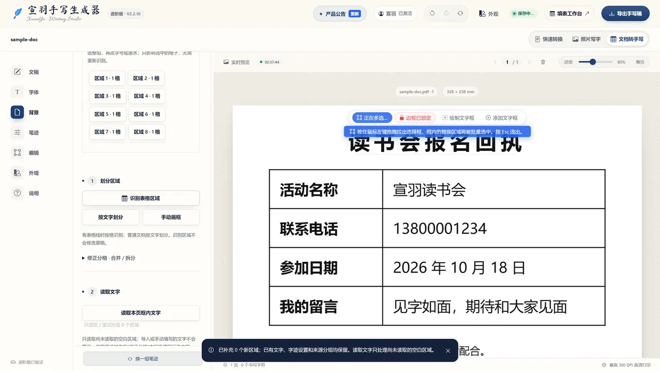
Task: Switch to 文档转手写 tab
Action: [627, 39]
